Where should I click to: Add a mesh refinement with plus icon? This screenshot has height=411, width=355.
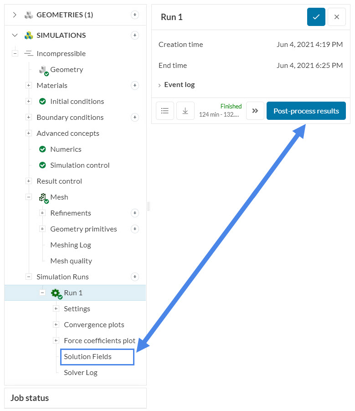(x=135, y=213)
